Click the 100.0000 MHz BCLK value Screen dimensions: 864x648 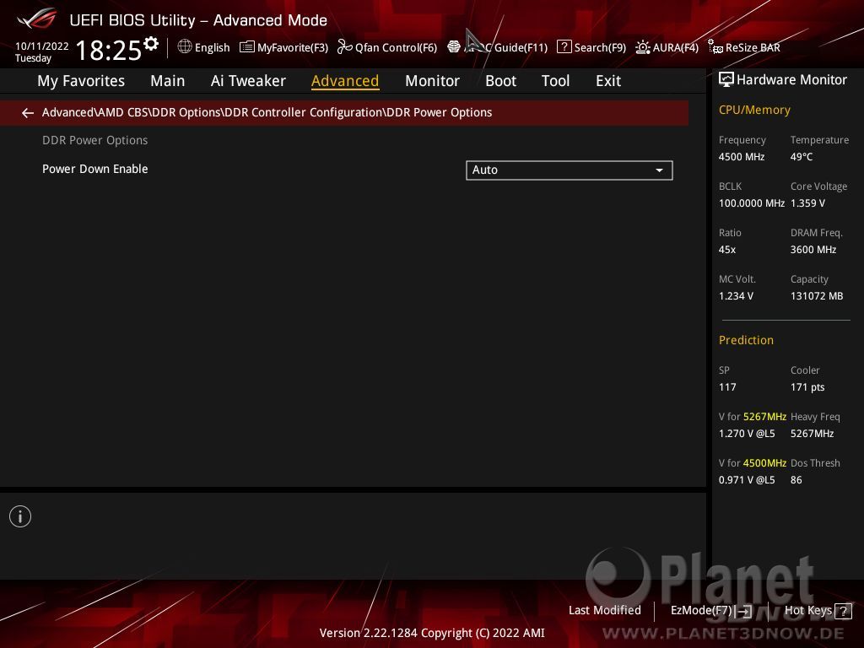click(752, 203)
